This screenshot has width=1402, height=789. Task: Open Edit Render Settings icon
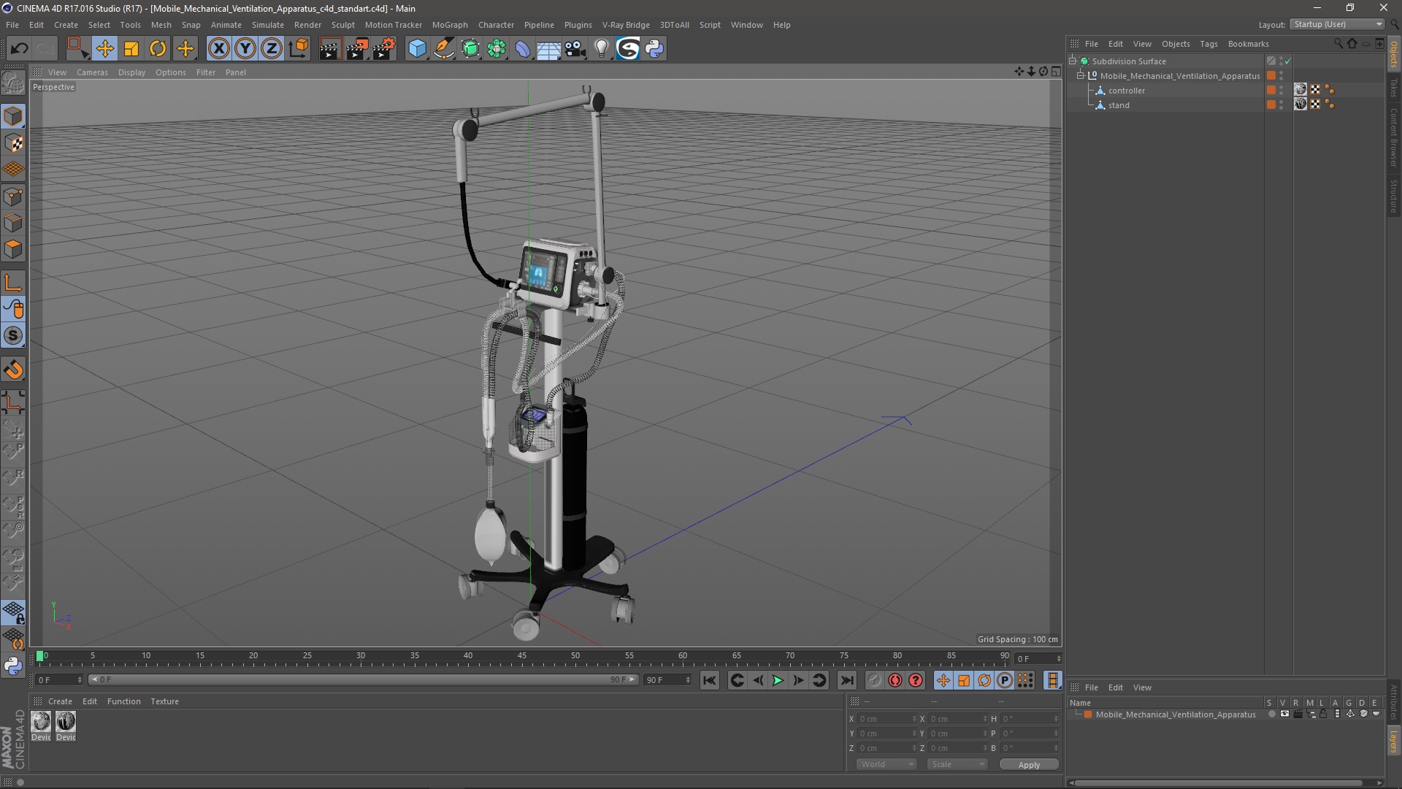point(384,49)
